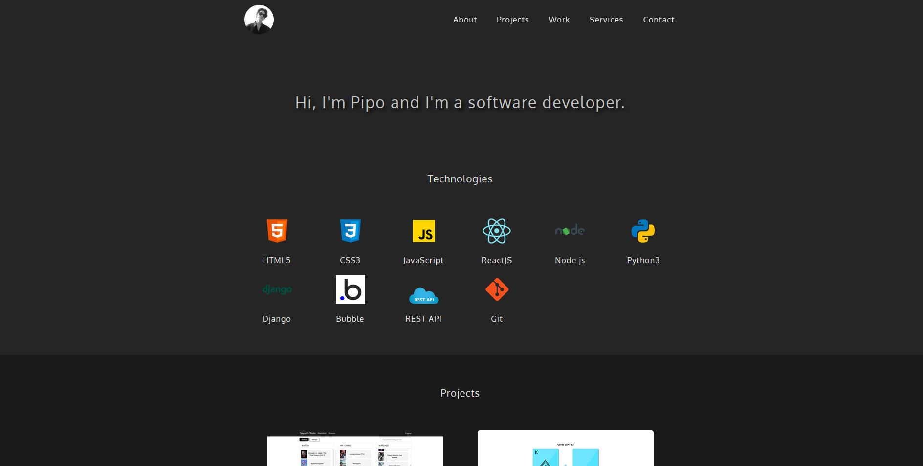Click the orange Git logo
This screenshot has width=923, height=466.
[497, 289]
